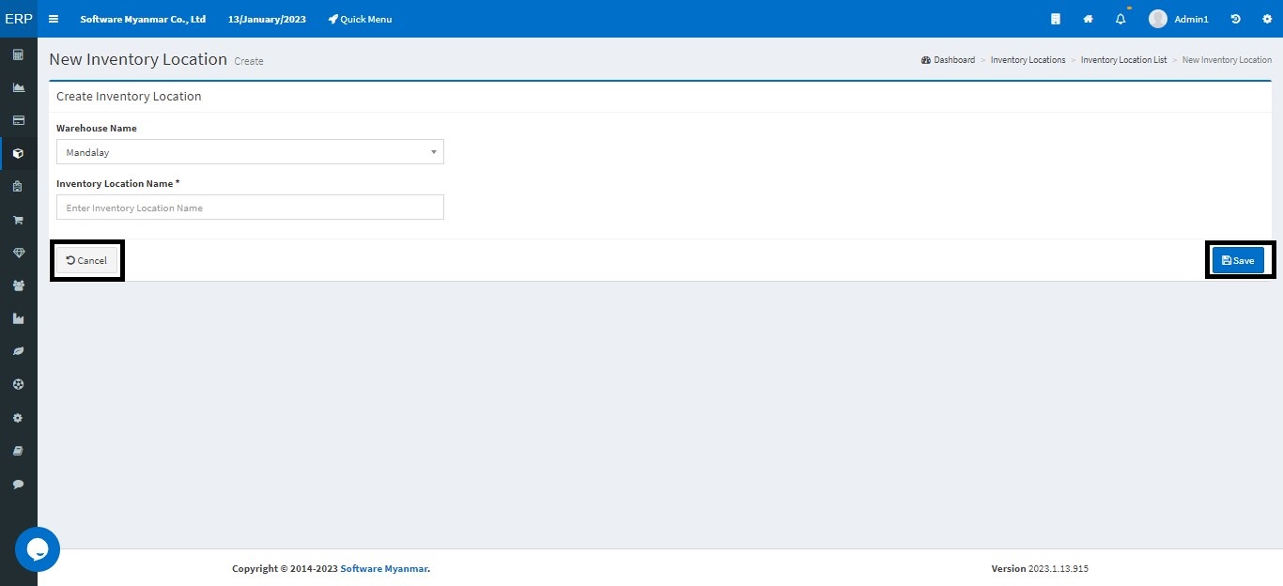Click the Cancel button
This screenshot has width=1283, height=586.
pyautogui.click(x=86, y=260)
